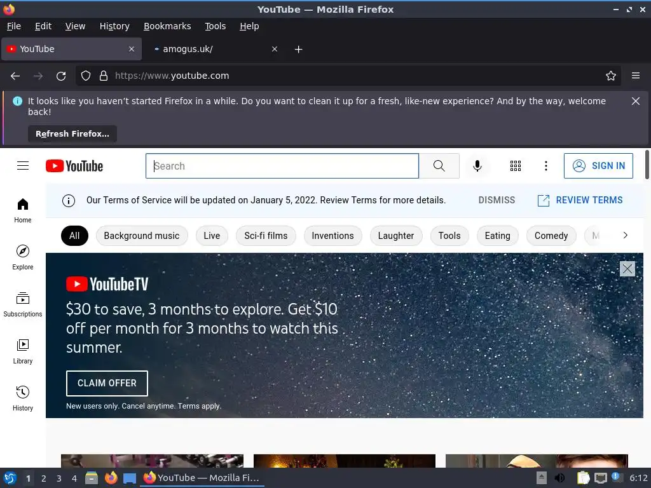Screen dimensions: 651x488
Task: Click the page vertical scrollbar
Action: coord(647,165)
